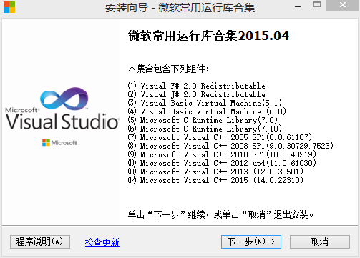Select the Visual F# 2.0 Redistributable line

click(197, 86)
